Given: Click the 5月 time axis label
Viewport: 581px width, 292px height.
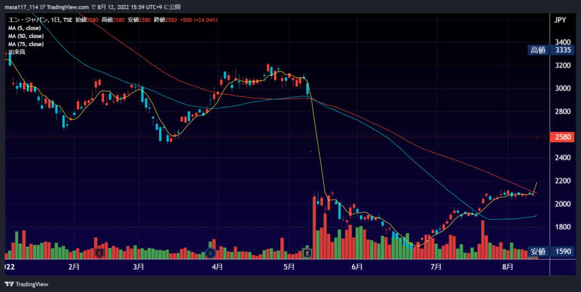Looking at the screenshot, I should (x=289, y=267).
